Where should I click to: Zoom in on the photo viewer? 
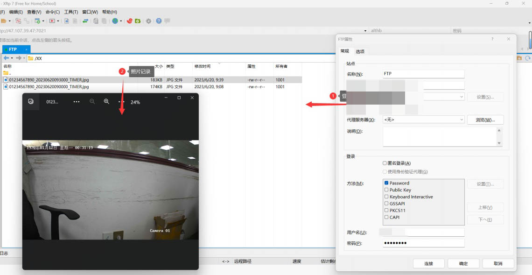click(106, 102)
